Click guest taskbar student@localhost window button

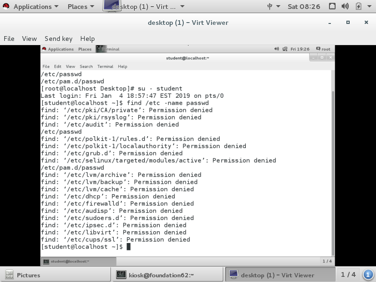[78, 261]
